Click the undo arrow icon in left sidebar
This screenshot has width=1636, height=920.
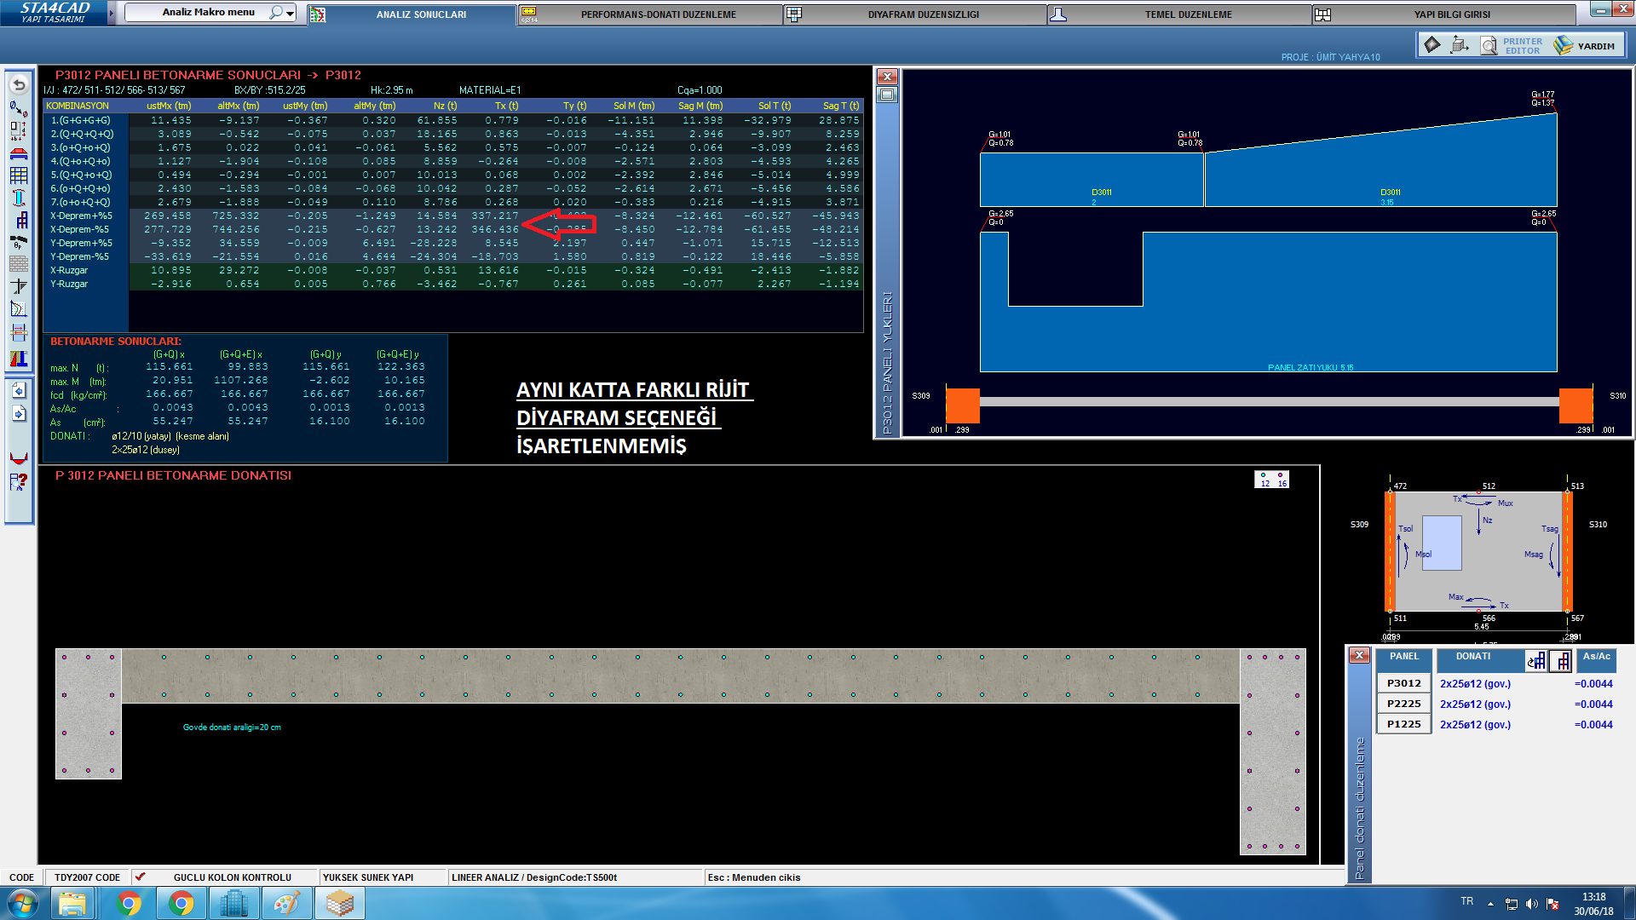pyautogui.click(x=19, y=84)
